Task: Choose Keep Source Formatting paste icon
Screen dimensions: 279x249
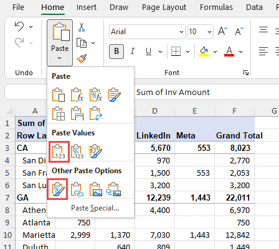Action: click(115, 95)
